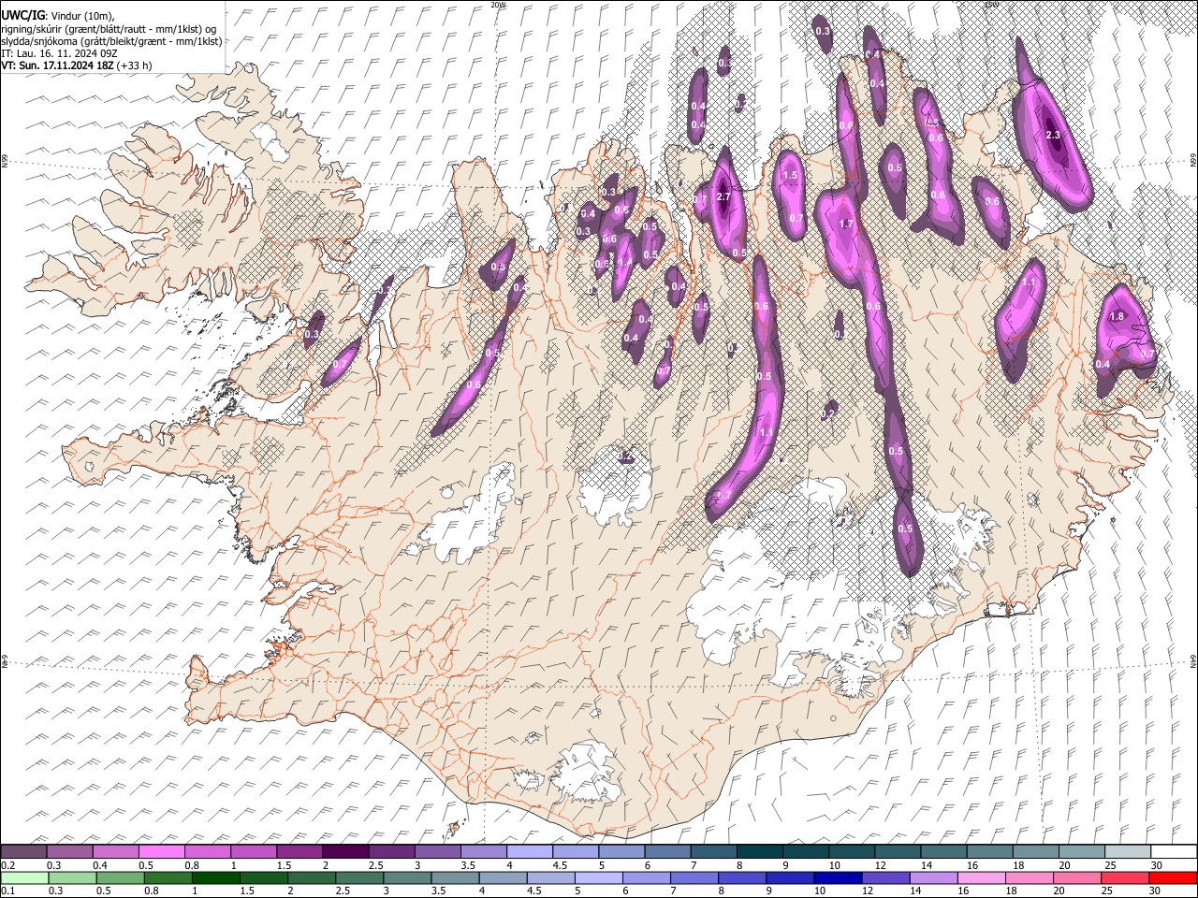Click the "0.2" label on the purple scale
The width and height of the screenshot is (1198, 898).
click(7, 864)
